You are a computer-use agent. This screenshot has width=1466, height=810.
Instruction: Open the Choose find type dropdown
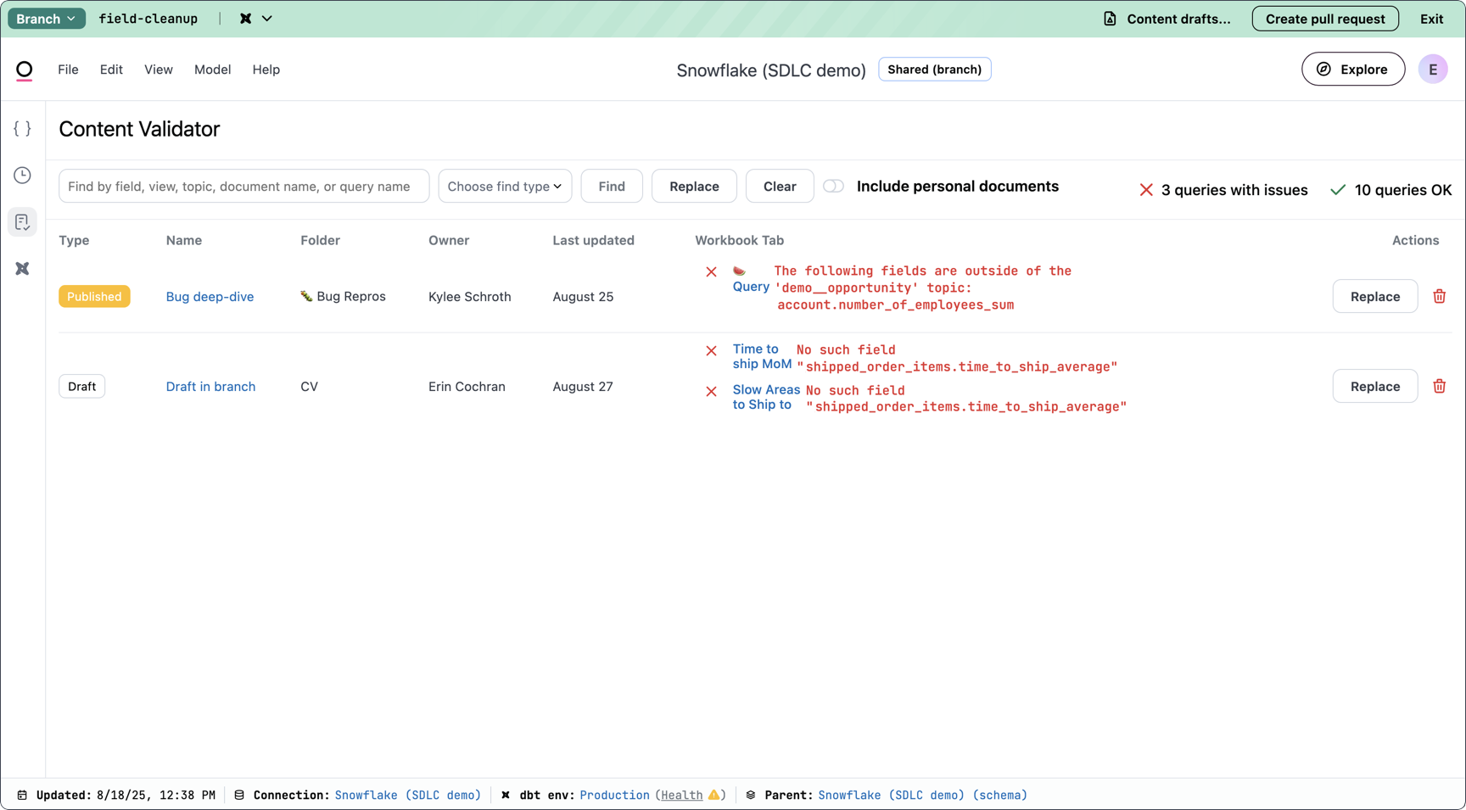coord(505,186)
